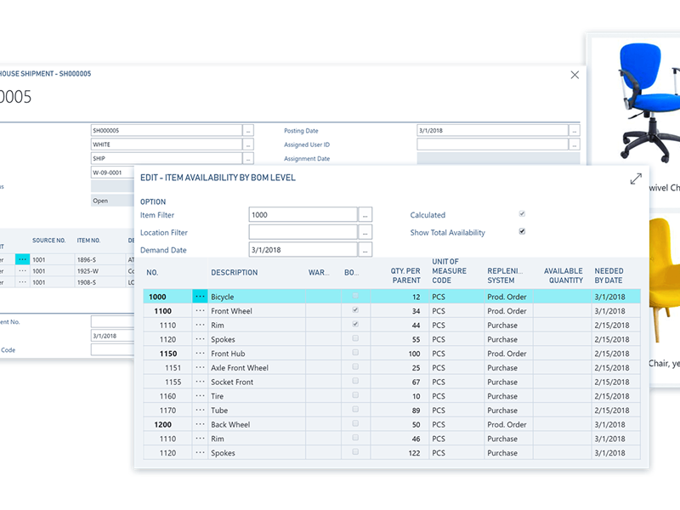Open the lookup beside the SHIP field
The height and width of the screenshot is (510, 680).
248,158
